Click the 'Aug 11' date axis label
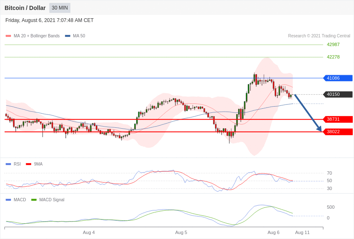This screenshot has width=354, height=239. click(302, 232)
